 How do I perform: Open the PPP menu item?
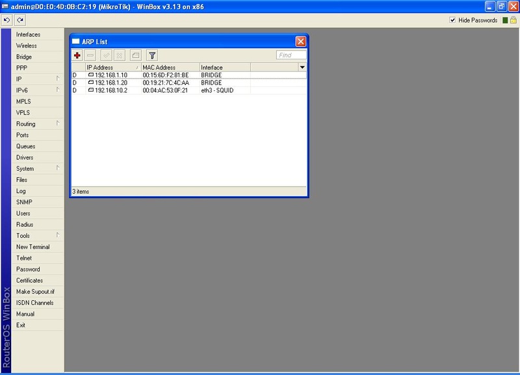[38, 68]
